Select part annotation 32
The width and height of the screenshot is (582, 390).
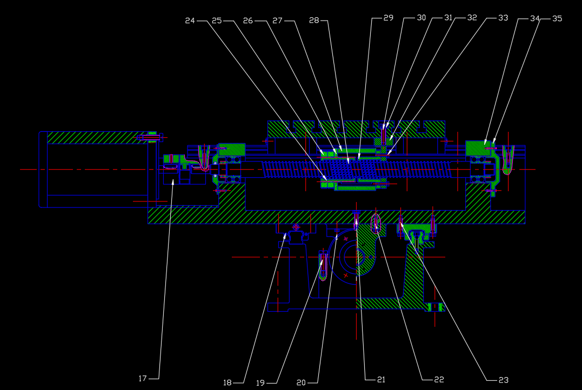pos(472,17)
